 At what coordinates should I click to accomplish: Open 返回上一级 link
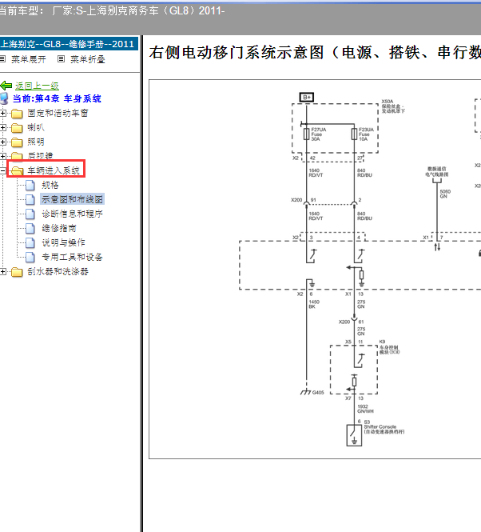(x=37, y=86)
